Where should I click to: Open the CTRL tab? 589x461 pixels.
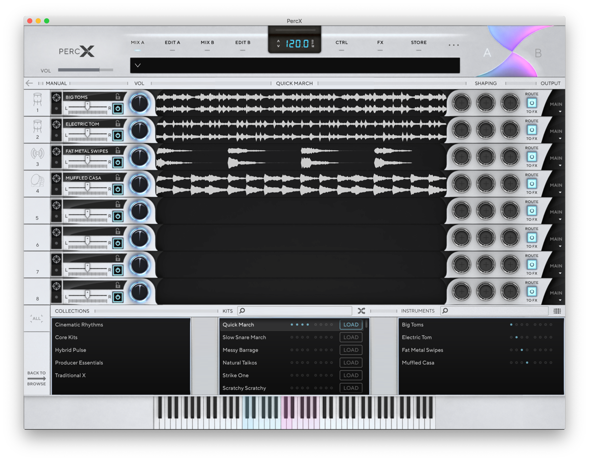(x=342, y=43)
